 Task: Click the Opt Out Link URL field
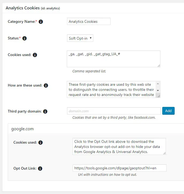pyautogui.click(x=119, y=168)
